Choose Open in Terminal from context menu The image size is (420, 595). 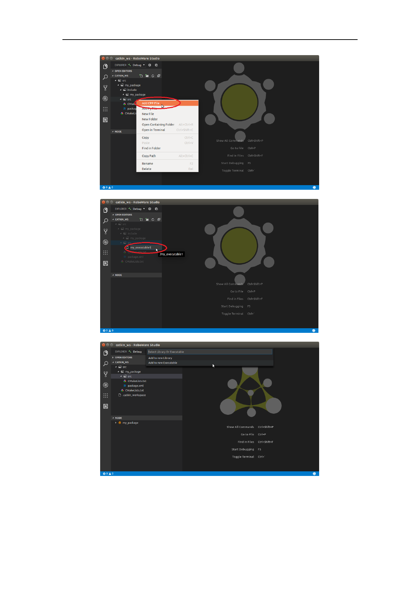click(x=168, y=130)
